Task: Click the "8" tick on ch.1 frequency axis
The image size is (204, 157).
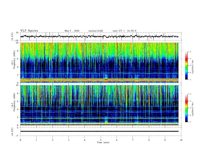Action: pyautogui.click(x=18, y=51)
